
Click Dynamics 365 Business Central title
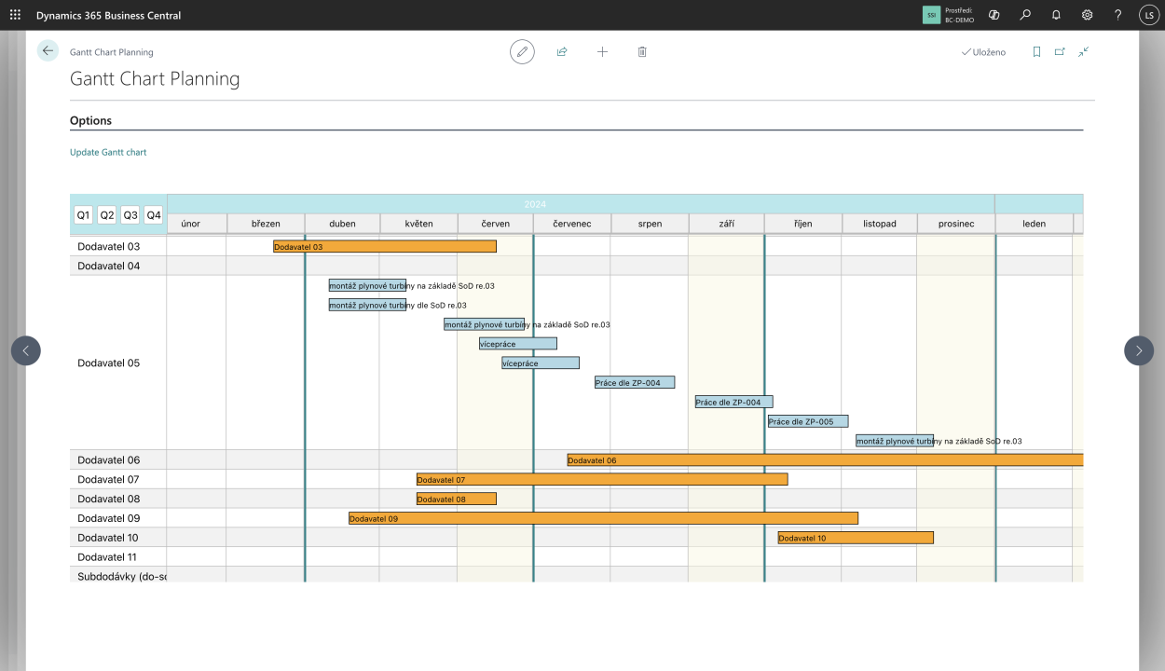point(109,15)
